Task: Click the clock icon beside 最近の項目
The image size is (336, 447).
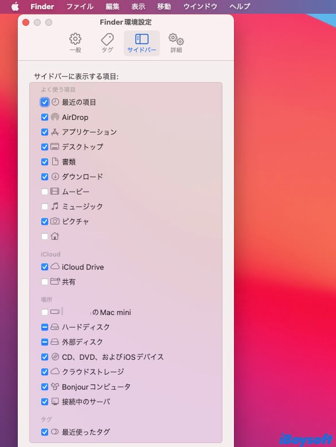Action: point(55,102)
